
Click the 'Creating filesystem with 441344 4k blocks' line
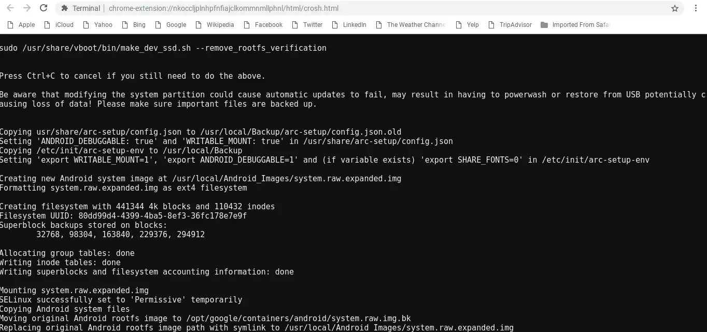pos(137,206)
